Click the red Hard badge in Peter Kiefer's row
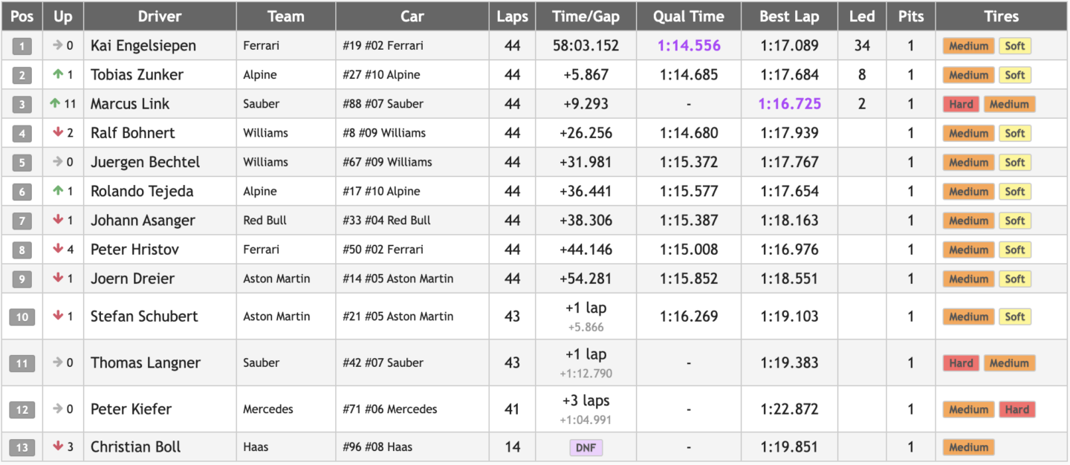Image resolution: width=1070 pixels, height=465 pixels. point(1016,409)
